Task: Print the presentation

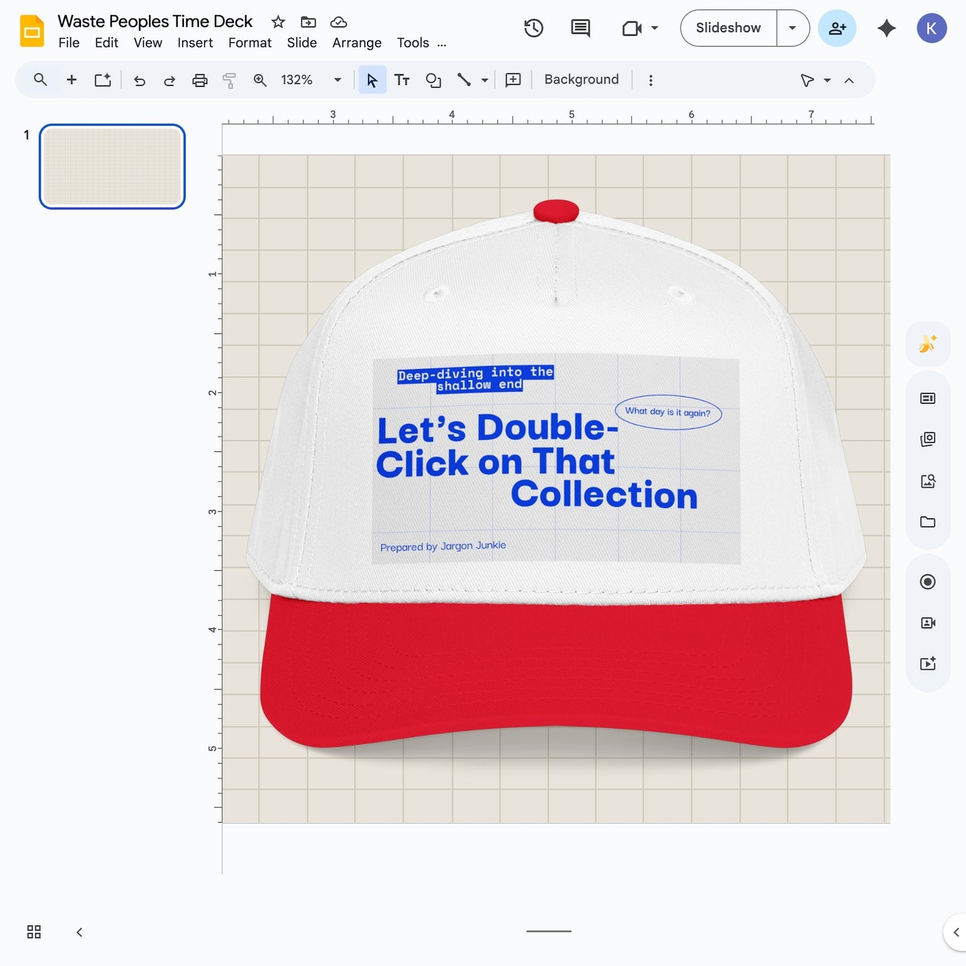Action: [x=200, y=80]
